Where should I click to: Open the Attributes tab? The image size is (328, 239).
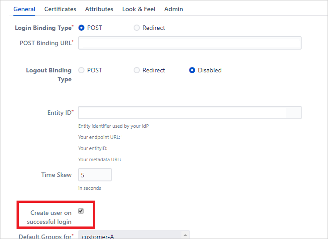tap(99, 9)
